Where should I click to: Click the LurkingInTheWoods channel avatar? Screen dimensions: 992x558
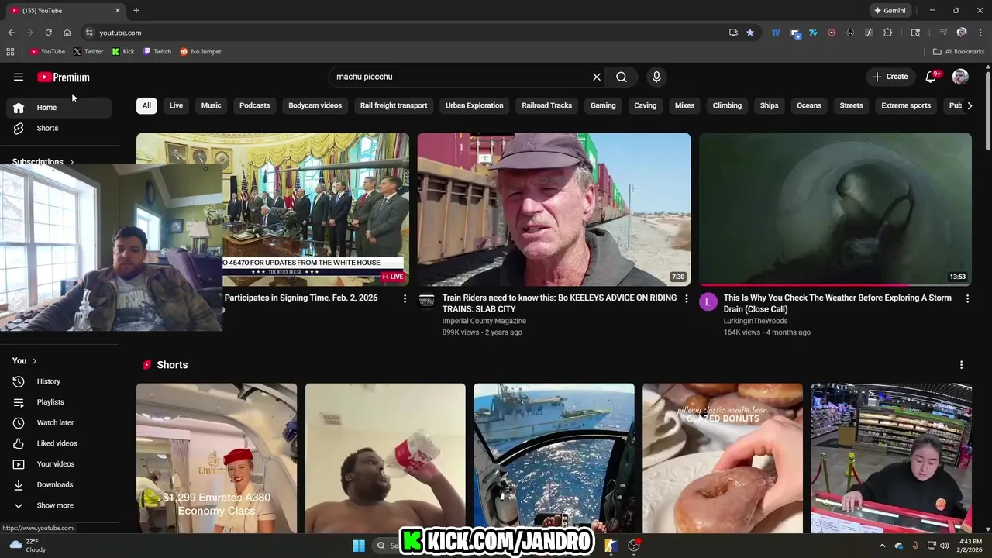[x=708, y=302]
